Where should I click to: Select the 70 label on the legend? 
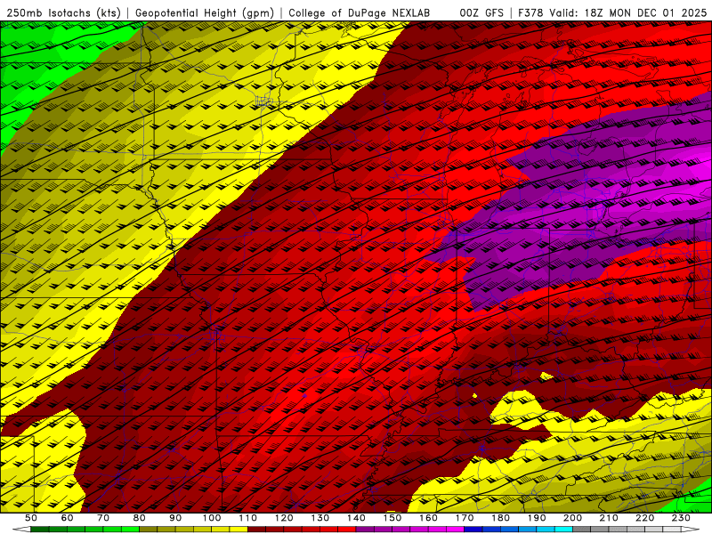(x=103, y=518)
